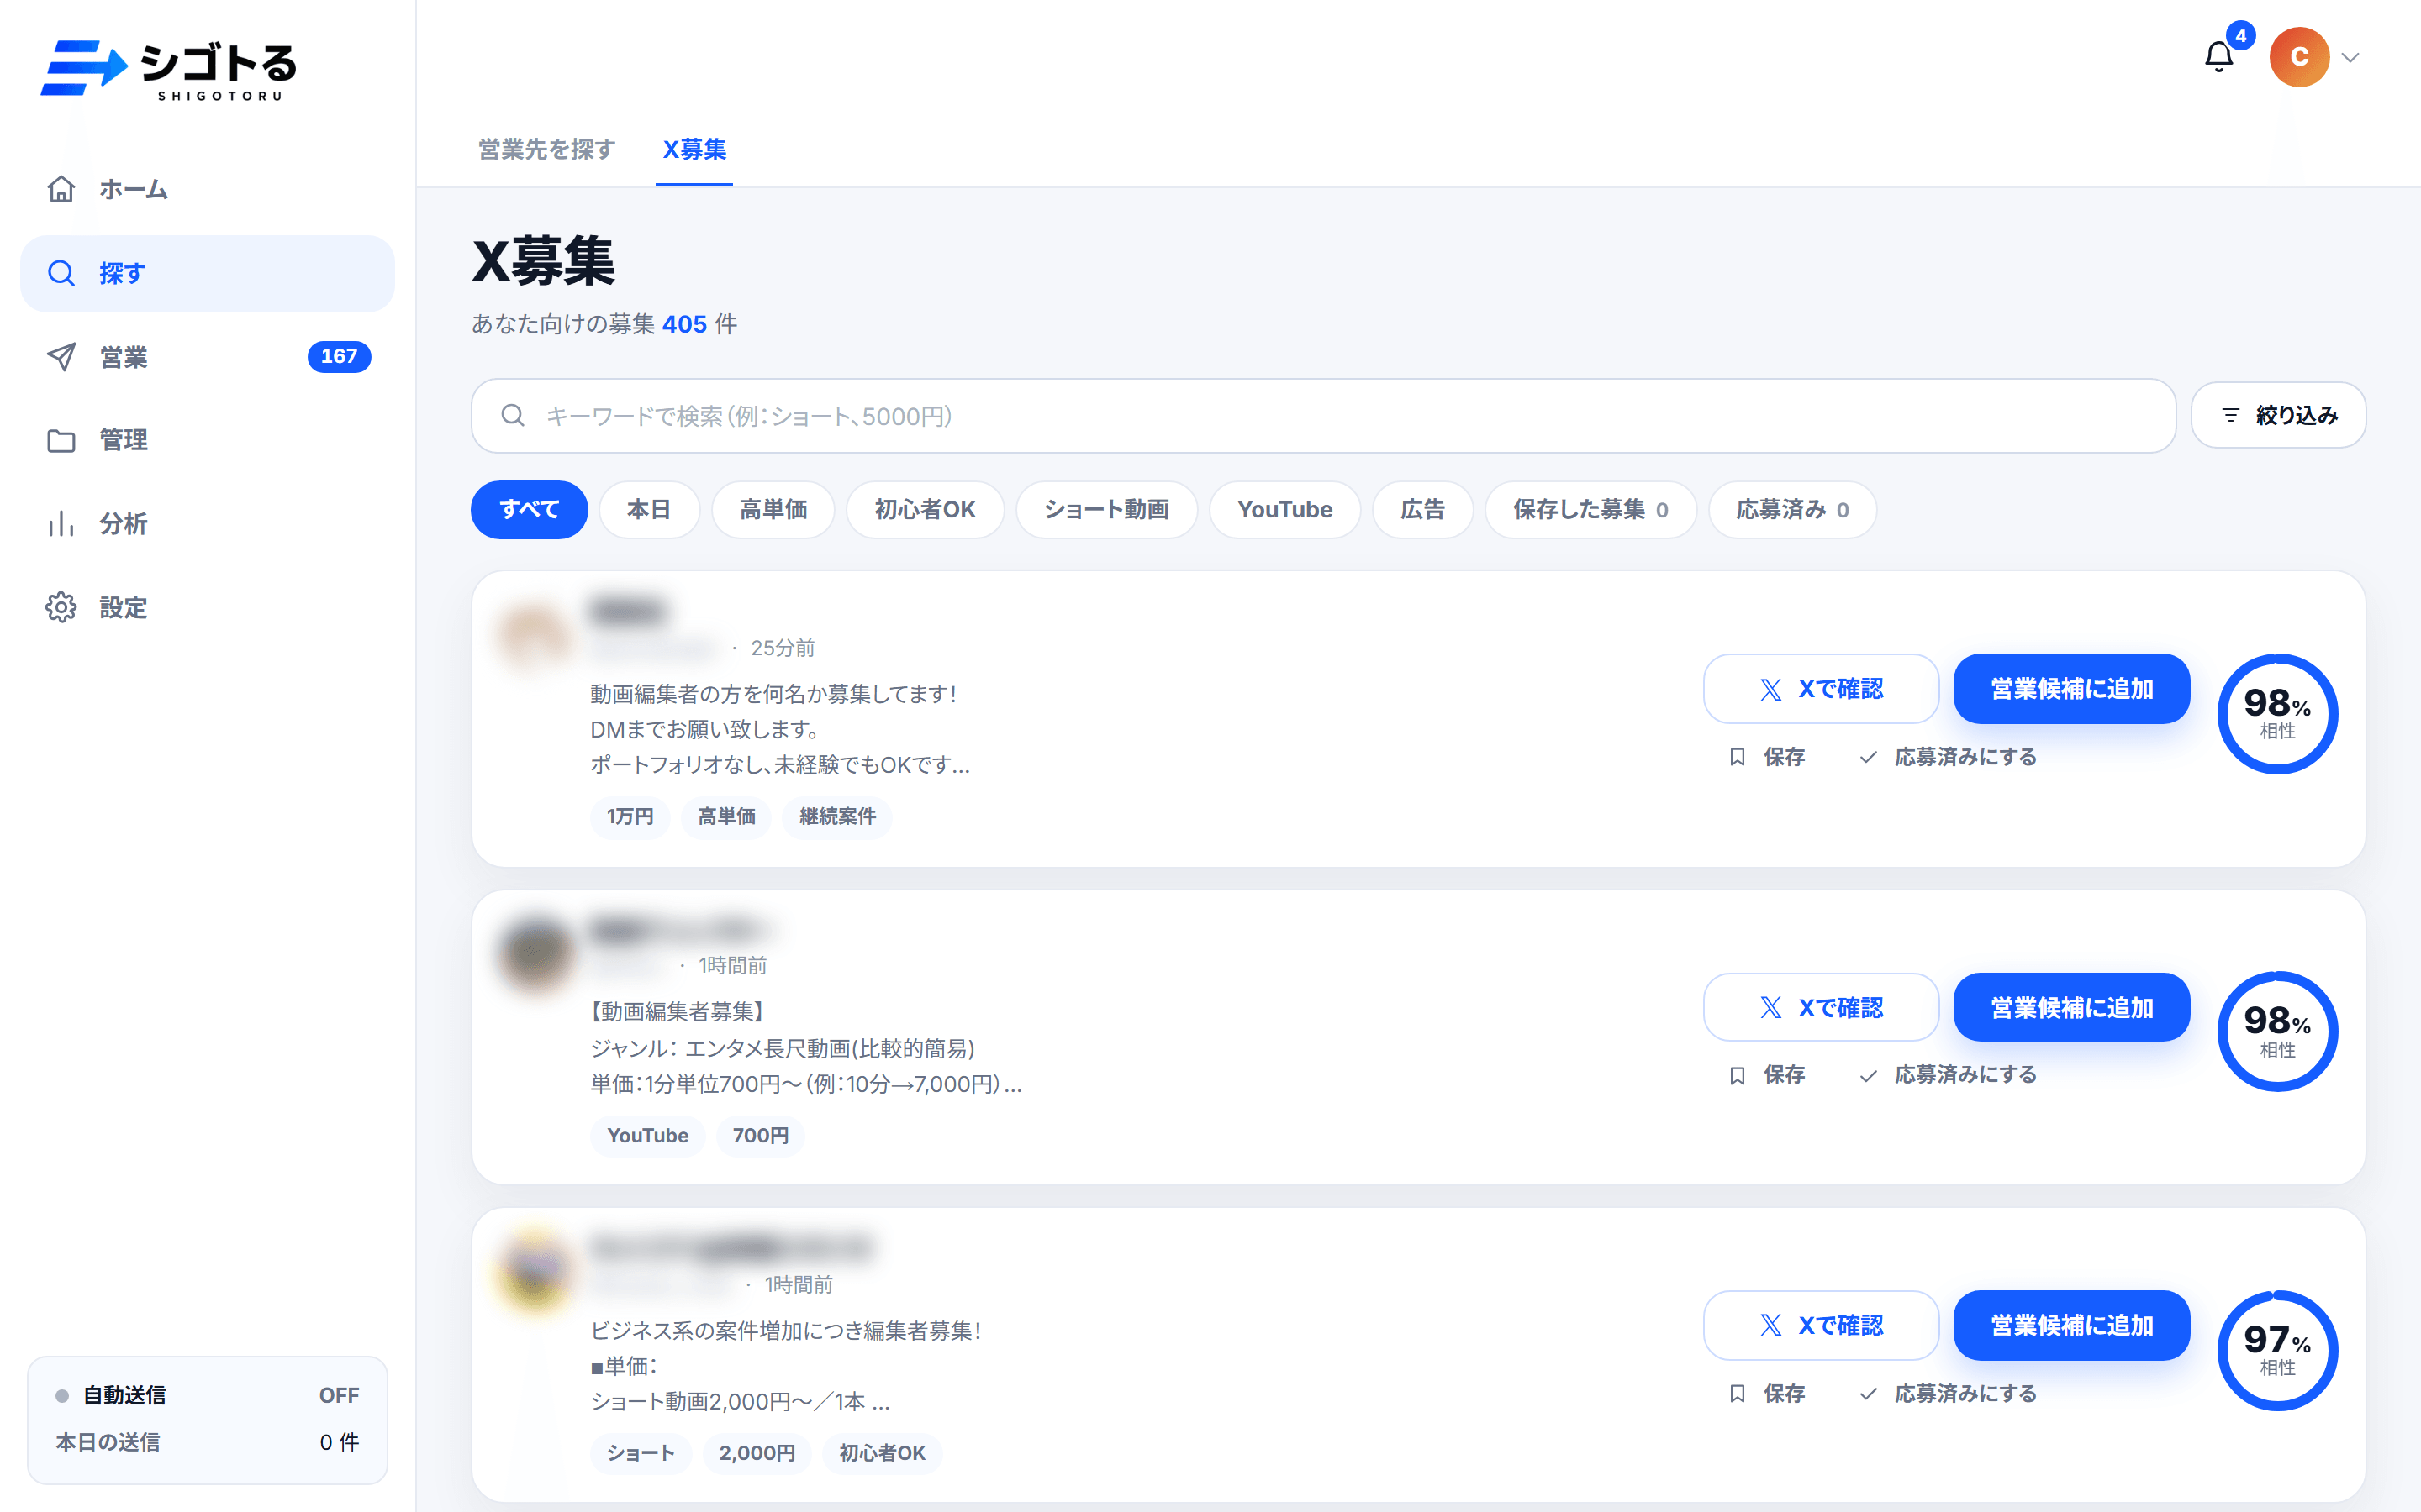Focus the keyword search field
Viewport: 2421px width, 1512px height.
click(x=1322, y=415)
